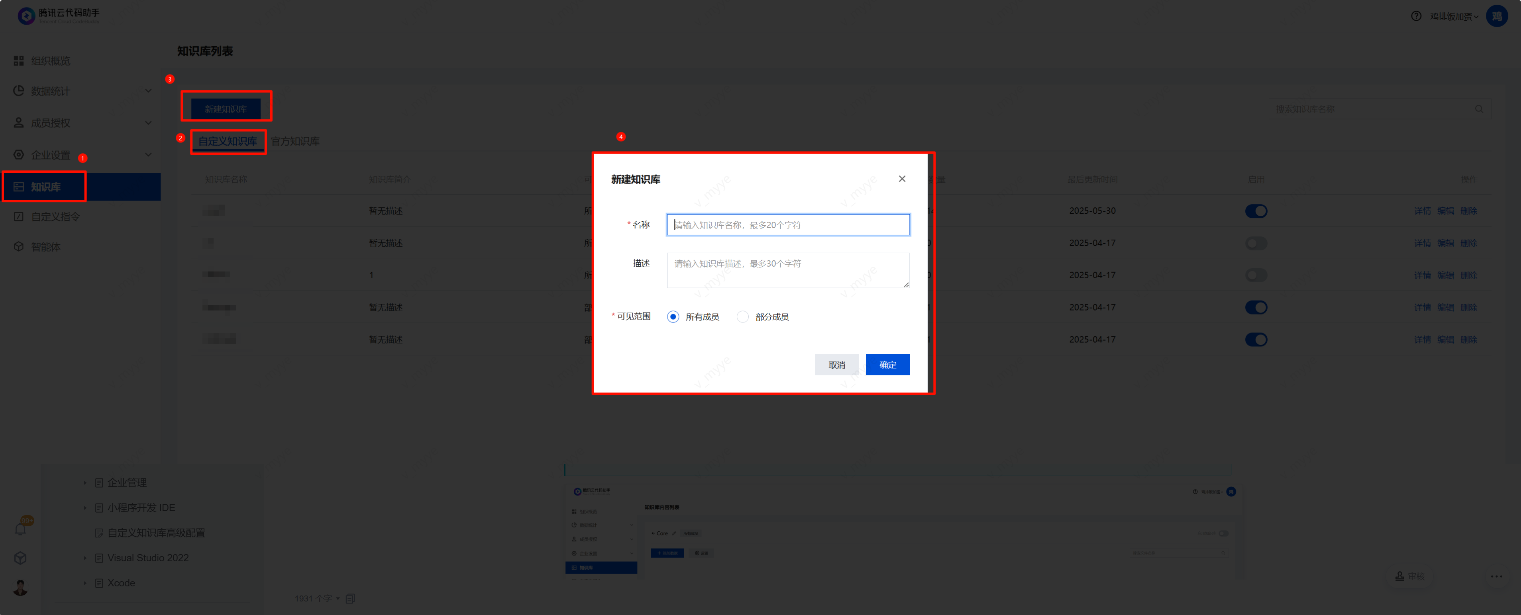Click the 组织概览 grid icon
The width and height of the screenshot is (1521, 615).
[x=18, y=61]
